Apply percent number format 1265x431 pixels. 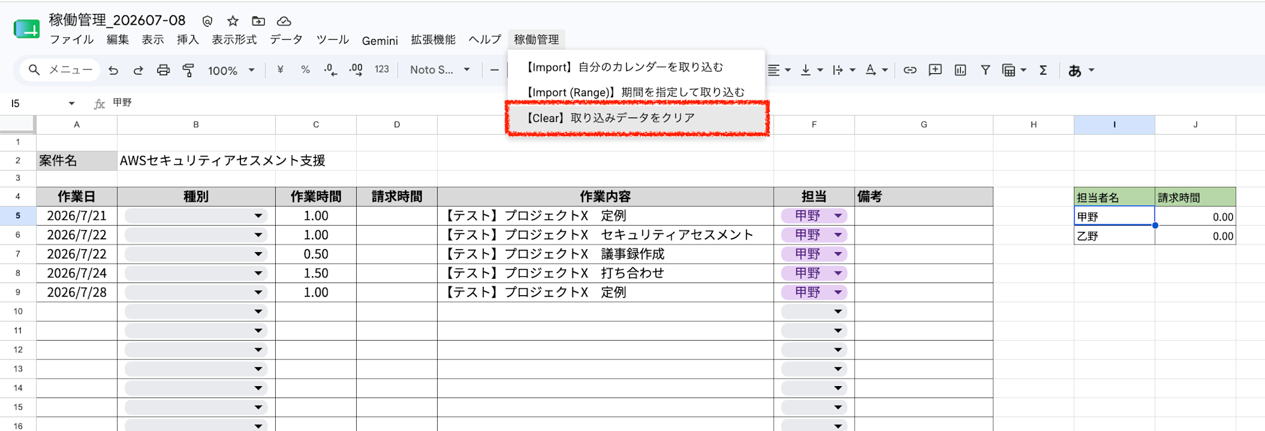305,70
